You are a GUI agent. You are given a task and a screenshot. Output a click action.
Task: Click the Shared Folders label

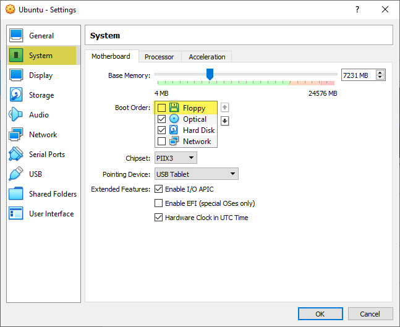point(53,194)
